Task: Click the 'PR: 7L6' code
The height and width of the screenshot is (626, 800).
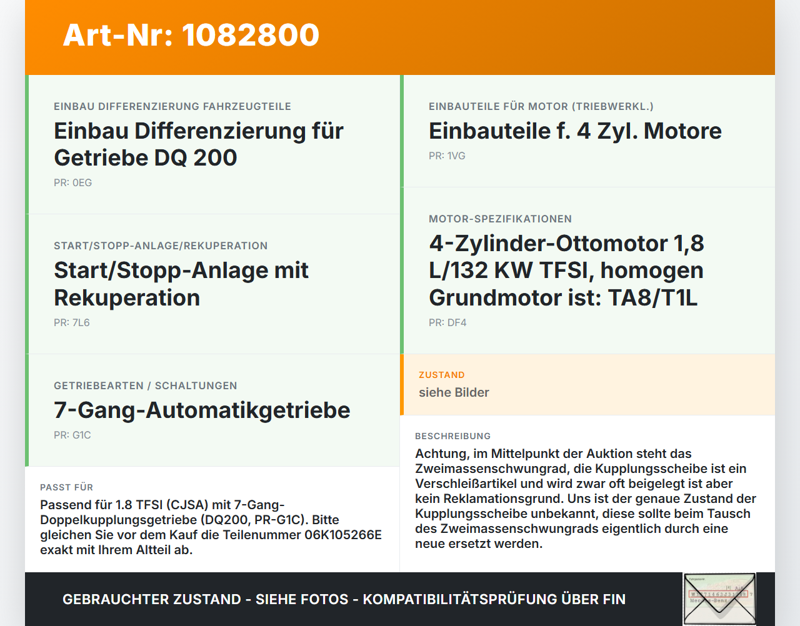Action: click(x=72, y=323)
